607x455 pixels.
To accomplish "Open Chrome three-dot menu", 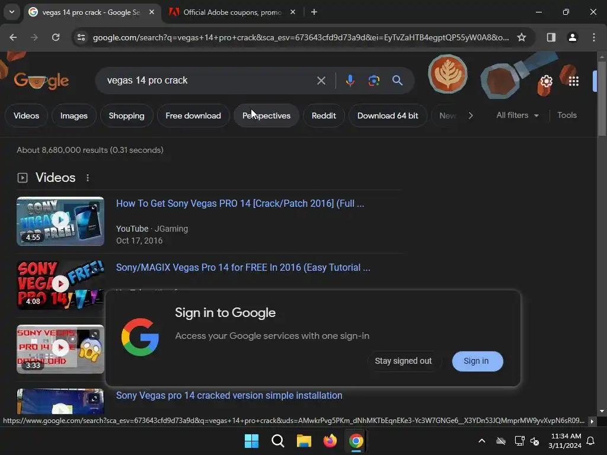I will pos(593,37).
